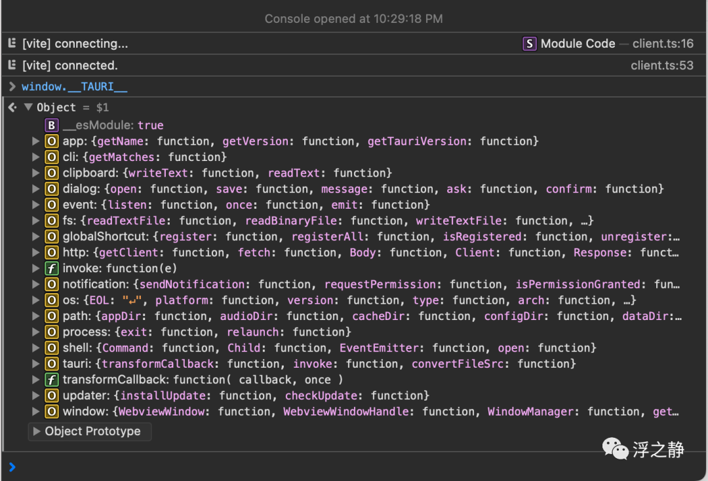The height and width of the screenshot is (481, 708).
Task: Expand the http property triangle
Action: click(36, 253)
